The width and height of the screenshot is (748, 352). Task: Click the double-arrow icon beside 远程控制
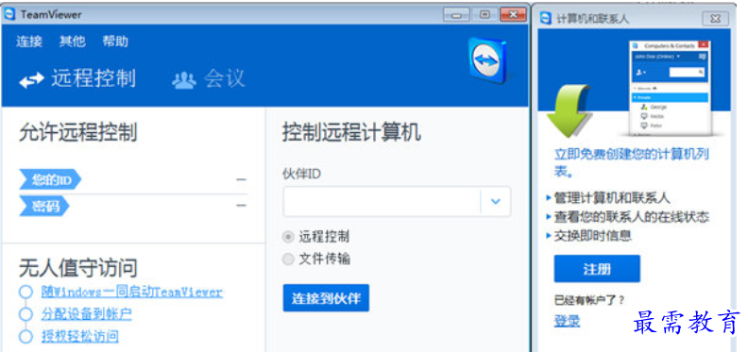(31, 80)
